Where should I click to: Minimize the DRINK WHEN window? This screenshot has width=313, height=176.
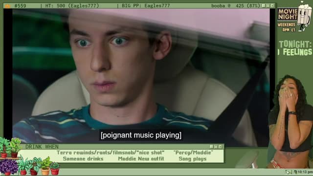(x=212, y=147)
